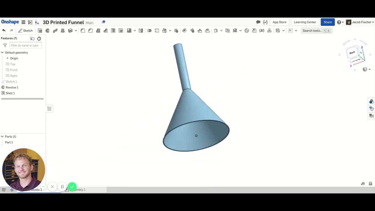
Task: Open the Dr custom features dropdown
Action: [x=296, y=30]
